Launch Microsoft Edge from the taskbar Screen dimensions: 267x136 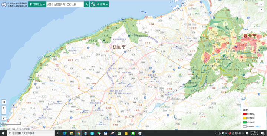pos(65,133)
